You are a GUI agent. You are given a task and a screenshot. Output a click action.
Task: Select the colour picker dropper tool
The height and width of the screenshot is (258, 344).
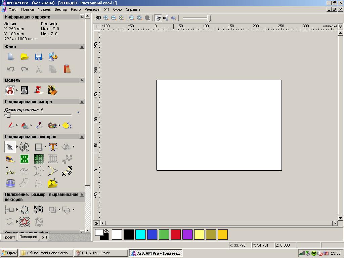(x=39, y=125)
